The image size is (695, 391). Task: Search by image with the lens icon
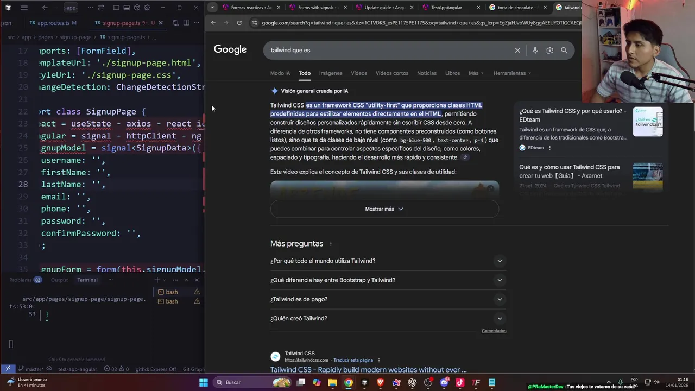[549, 50]
